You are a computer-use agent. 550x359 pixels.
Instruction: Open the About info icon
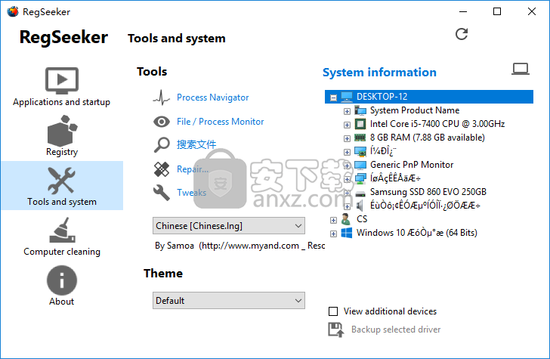pyautogui.click(x=62, y=280)
